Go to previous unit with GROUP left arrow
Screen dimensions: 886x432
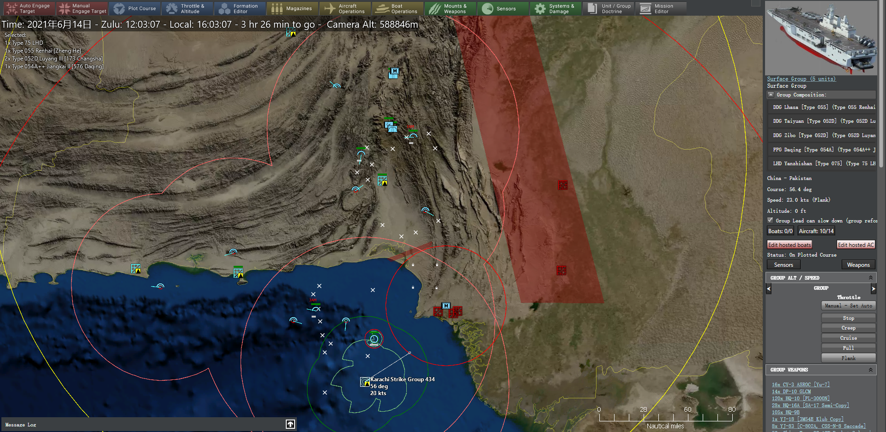click(769, 288)
